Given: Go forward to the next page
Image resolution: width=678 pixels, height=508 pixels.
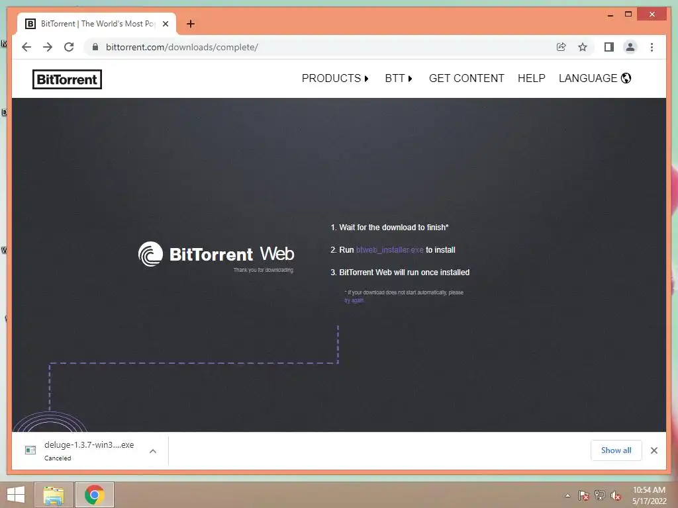Looking at the screenshot, I should [48, 47].
